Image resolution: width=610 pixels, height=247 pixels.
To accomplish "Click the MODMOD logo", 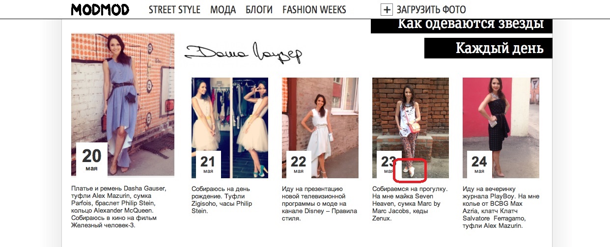I will click(100, 9).
